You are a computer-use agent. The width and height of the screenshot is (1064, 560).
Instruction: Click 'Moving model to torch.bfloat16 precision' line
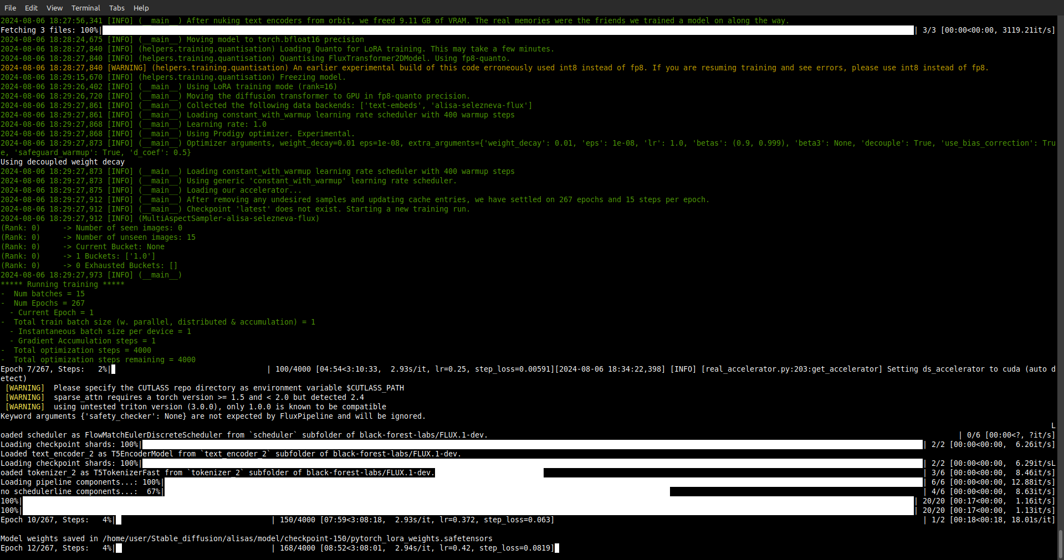click(x=182, y=39)
